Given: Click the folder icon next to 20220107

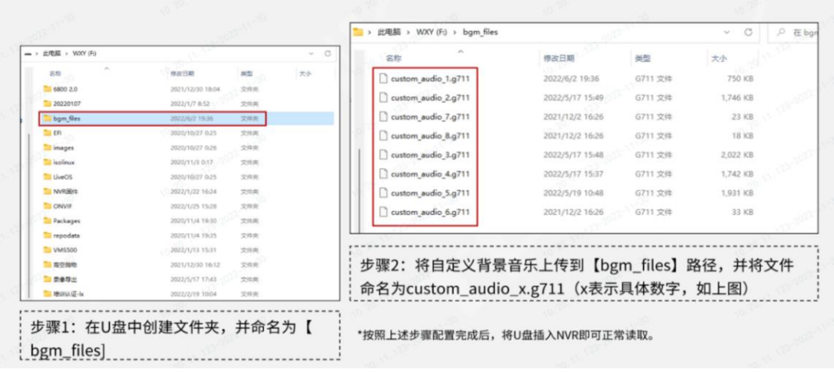Looking at the screenshot, I should pos(46,103).
